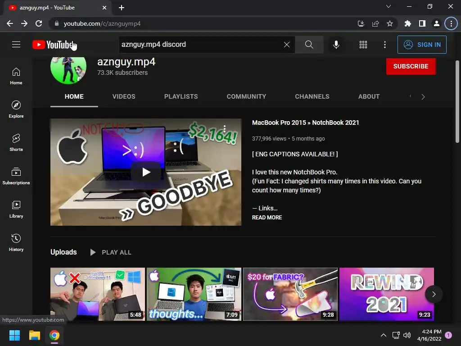Open the 5:48 macOS Windows 11 video
The width and height of the screenshot is (461, 346).
coord(98,294)
